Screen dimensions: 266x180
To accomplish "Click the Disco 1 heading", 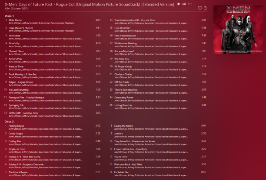I will click(9, 16).
